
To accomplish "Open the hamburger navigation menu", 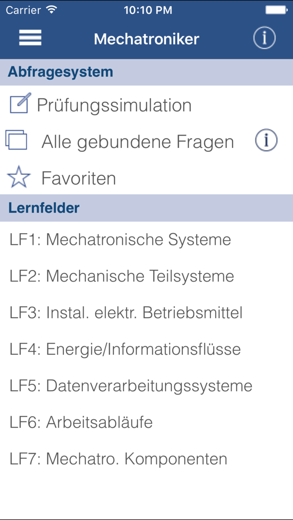I will click(30, 38).
